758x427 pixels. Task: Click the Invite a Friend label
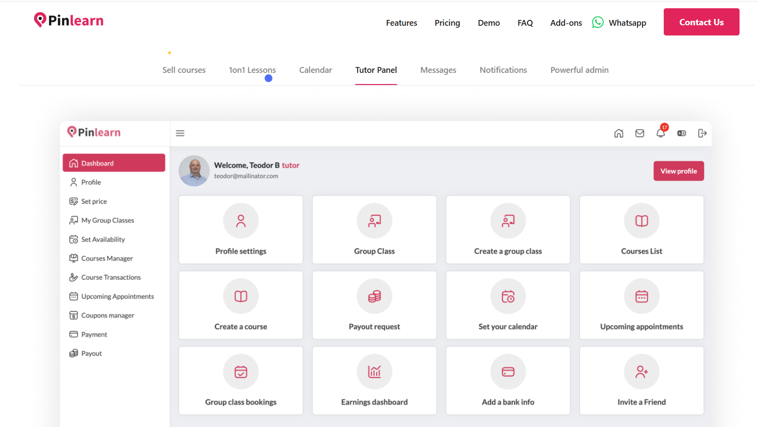[641, 402]
